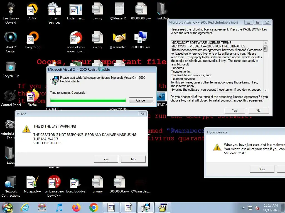The width and height of the screenshot is (285, 213).
Task: Decline the Visual C++ license with No
Action: pyautogui.click(x=259, y=110)
